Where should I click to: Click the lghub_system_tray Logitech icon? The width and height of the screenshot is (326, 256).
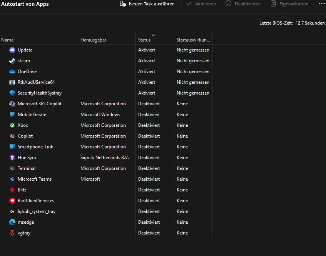(x=12, y=211)
